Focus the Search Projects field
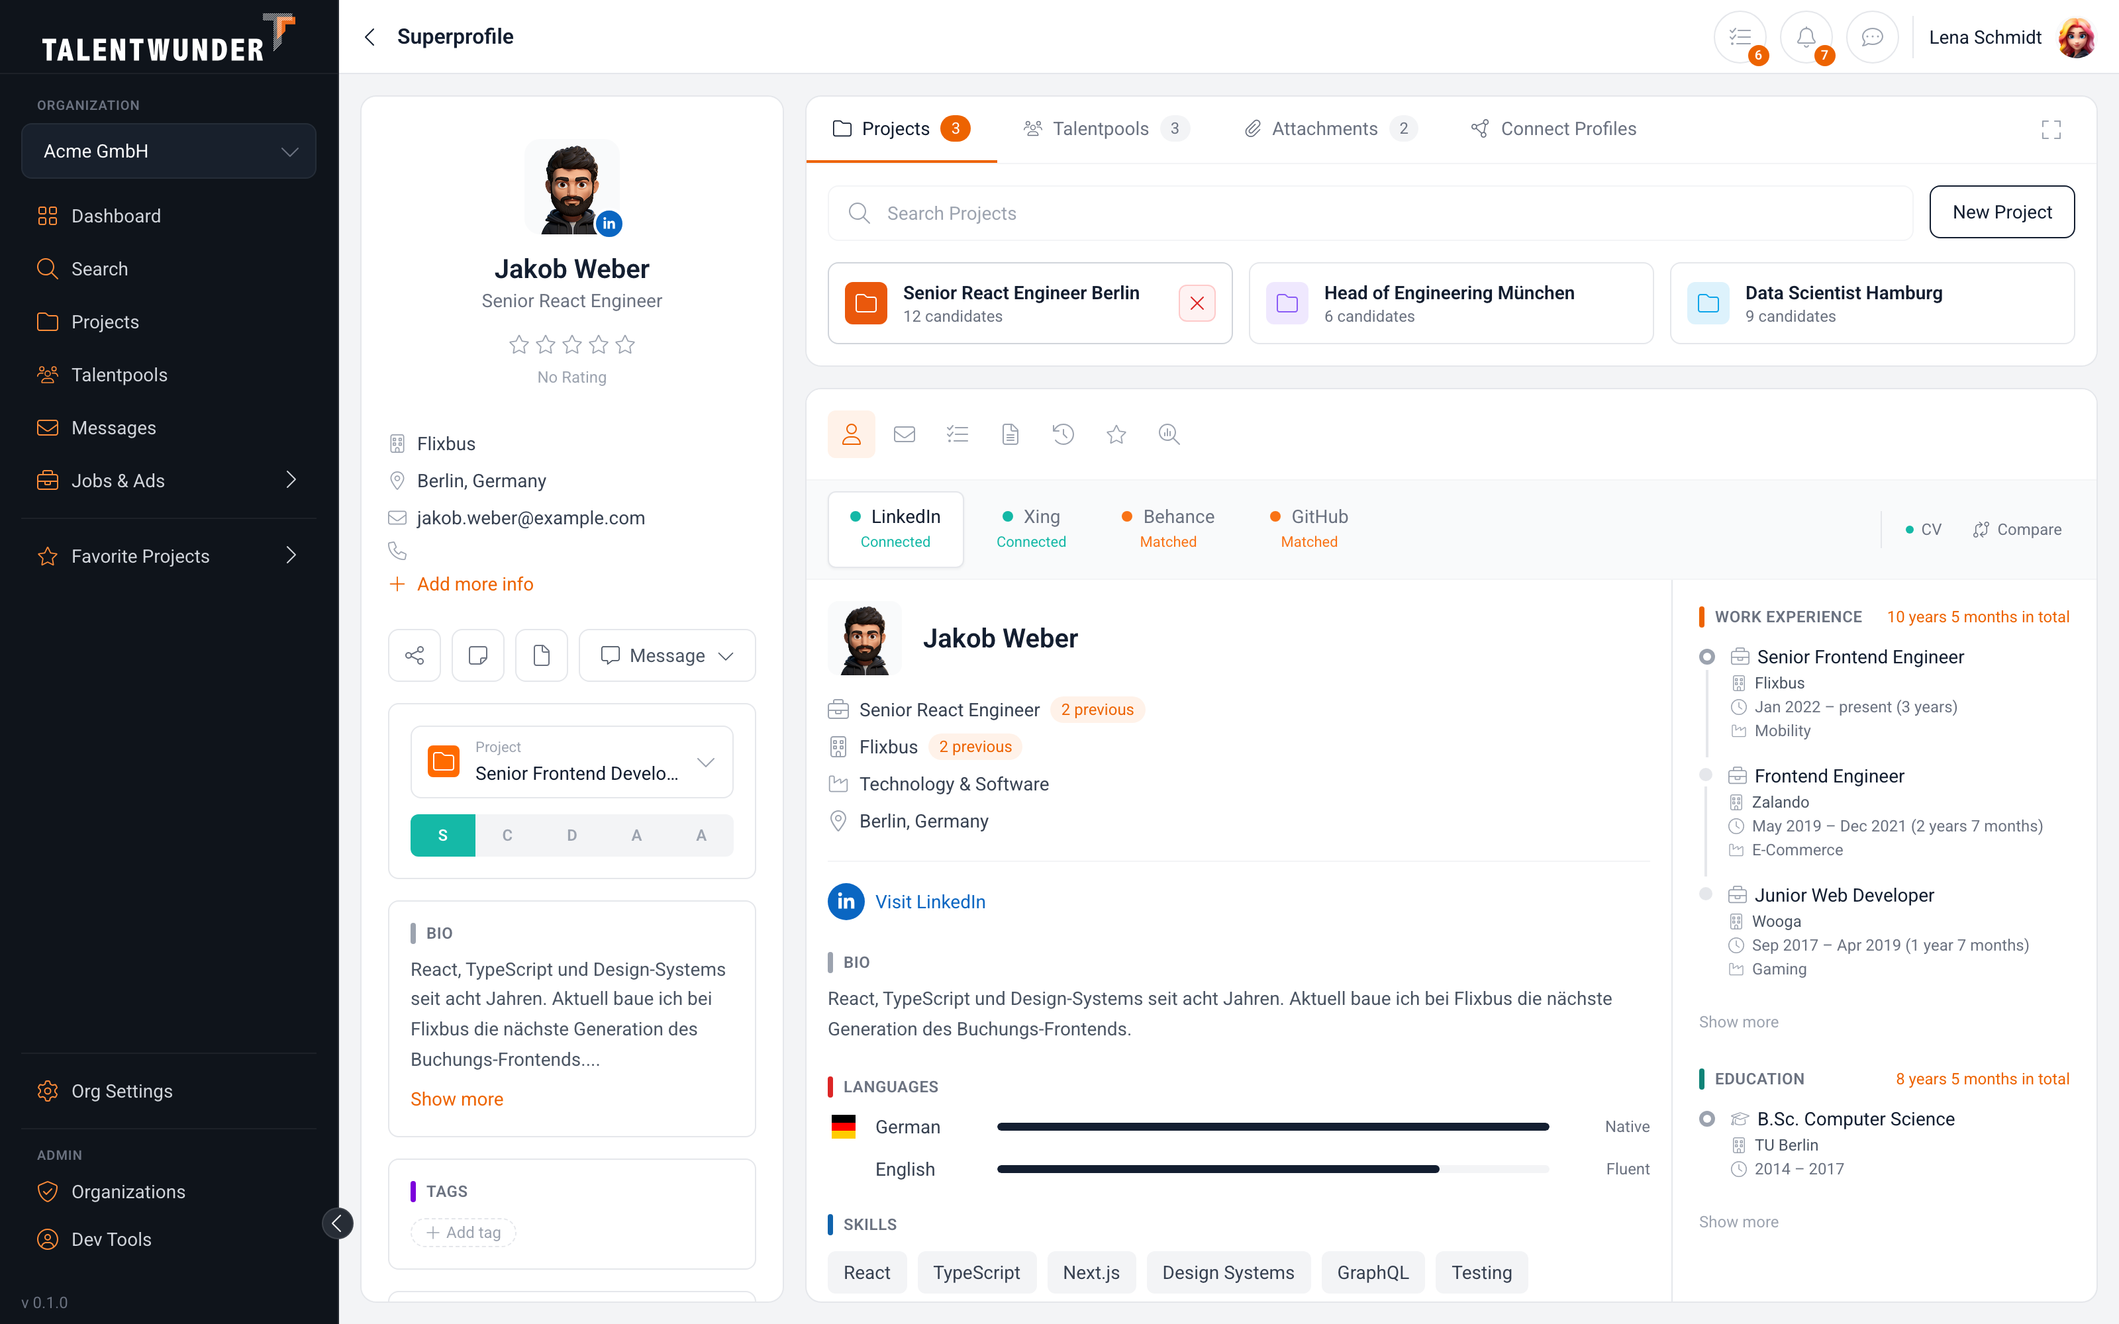 [1370, 213]
